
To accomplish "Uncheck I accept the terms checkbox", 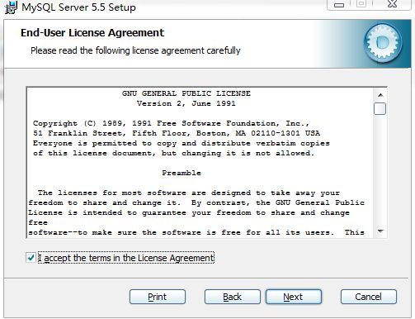I will coord(31,258).
